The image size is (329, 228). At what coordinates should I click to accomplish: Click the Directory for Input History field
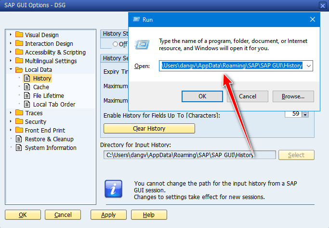point(188,155)
